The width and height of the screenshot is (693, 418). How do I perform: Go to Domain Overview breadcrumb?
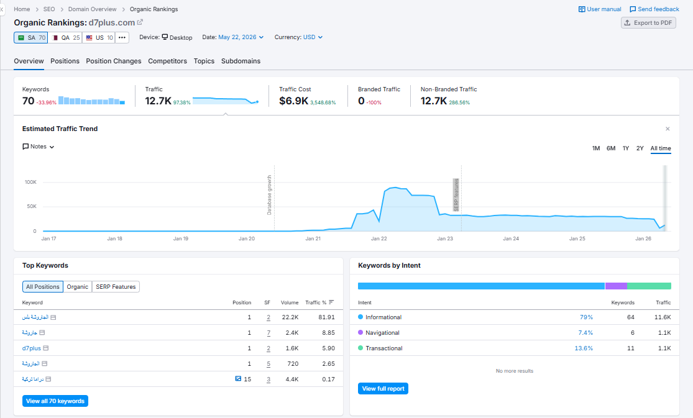(x=93, y=9)
